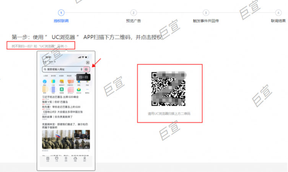Select step 3 circle in progress bar

(206, 13)
